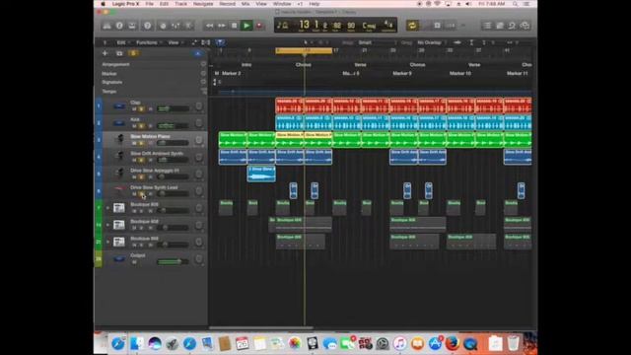This screenshot has width=631, height=355.
Task: Toggle the Flex show/hide button
Action: [x=206, y=42]
